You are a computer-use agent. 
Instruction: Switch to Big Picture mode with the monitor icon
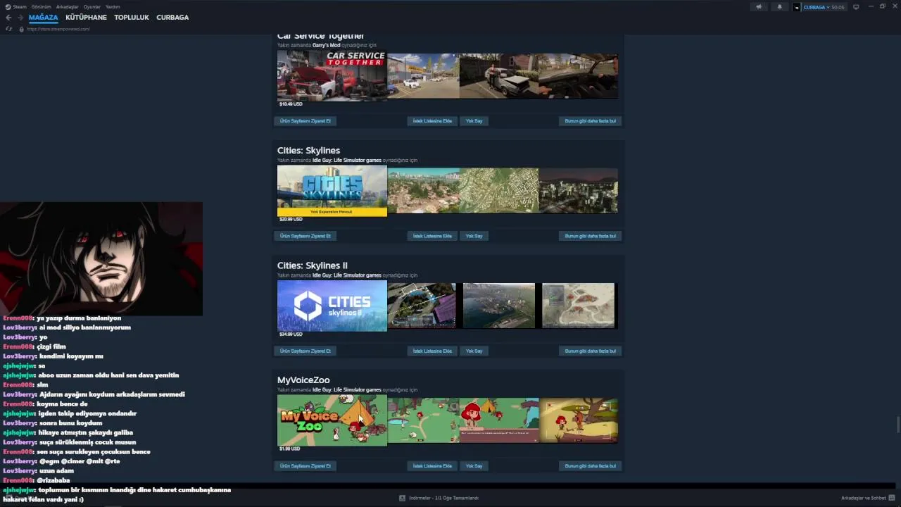click(856, 7)
